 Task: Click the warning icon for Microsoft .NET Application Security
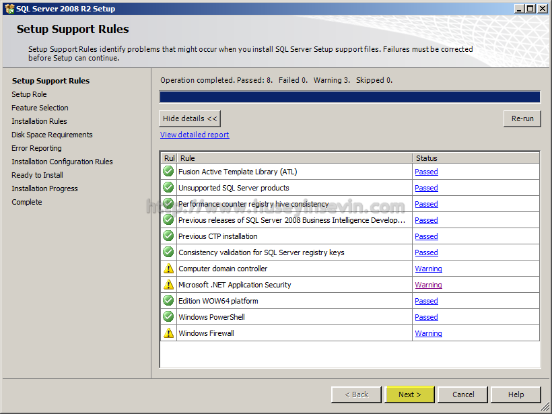168,285
